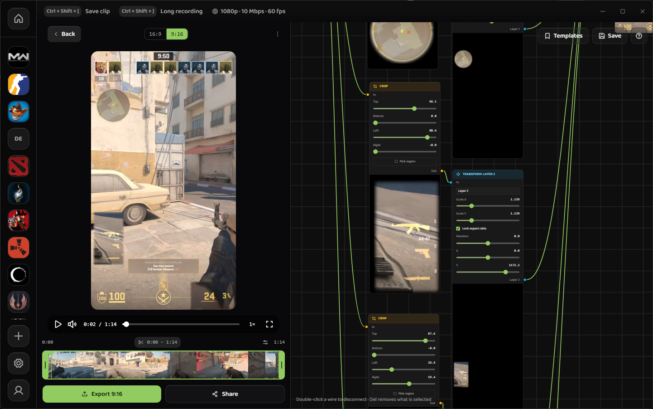The width and height of the screenshot is (653, 409).
Task: Enter fullscreen preview mode
Action: tap(269, 324)
